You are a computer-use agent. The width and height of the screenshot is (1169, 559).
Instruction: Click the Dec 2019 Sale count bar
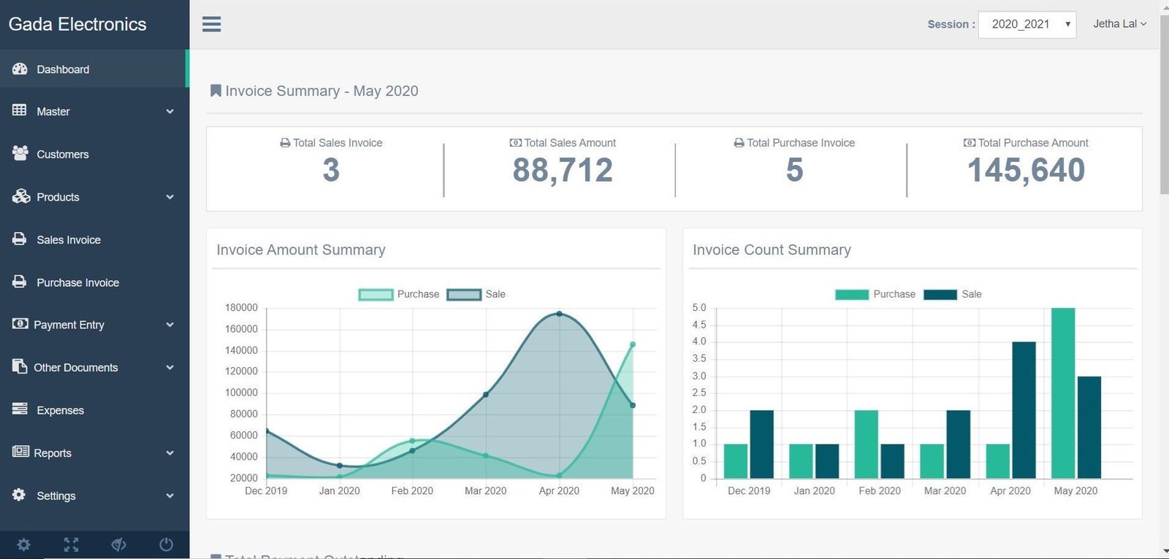(761, 444)
